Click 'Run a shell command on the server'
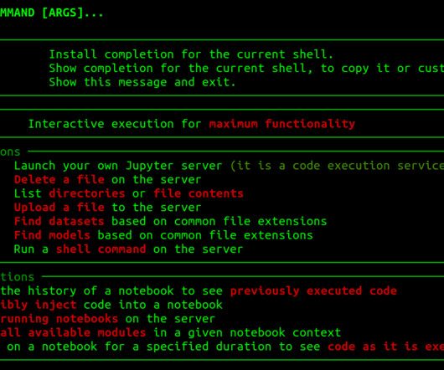This screenshot has height=370, width=444. point(128,249)
